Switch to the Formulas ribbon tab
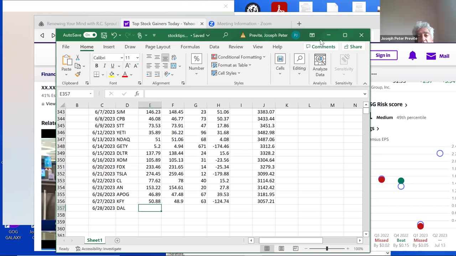 (190, 47)
